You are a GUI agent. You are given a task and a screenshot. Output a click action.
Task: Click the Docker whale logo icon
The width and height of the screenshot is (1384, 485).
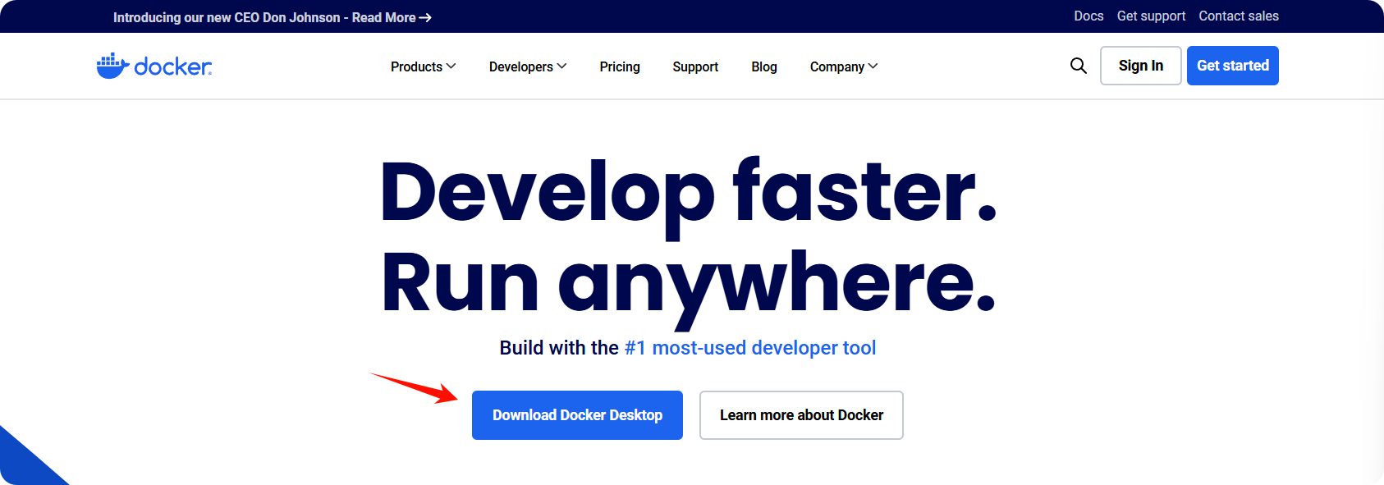coord(112,66)
